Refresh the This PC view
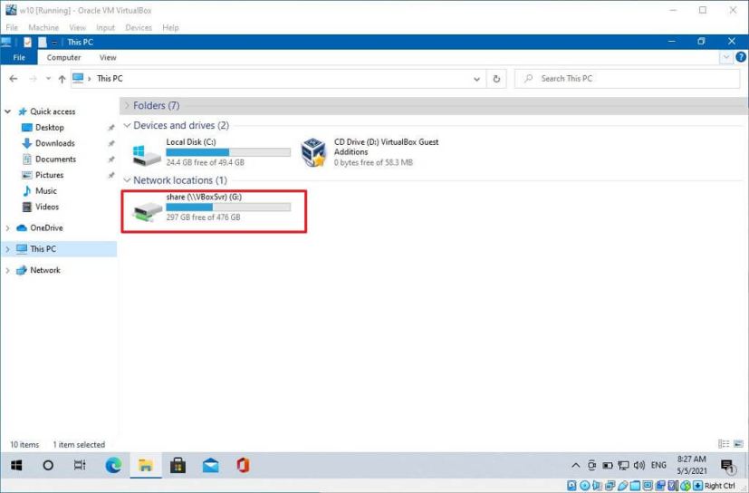Viewport: 749px width, 493px height. pyautogui.click(x=496, y=79)
